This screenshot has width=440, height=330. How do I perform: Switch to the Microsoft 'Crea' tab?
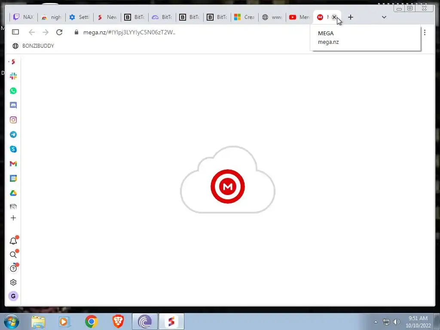click(244, 17)
